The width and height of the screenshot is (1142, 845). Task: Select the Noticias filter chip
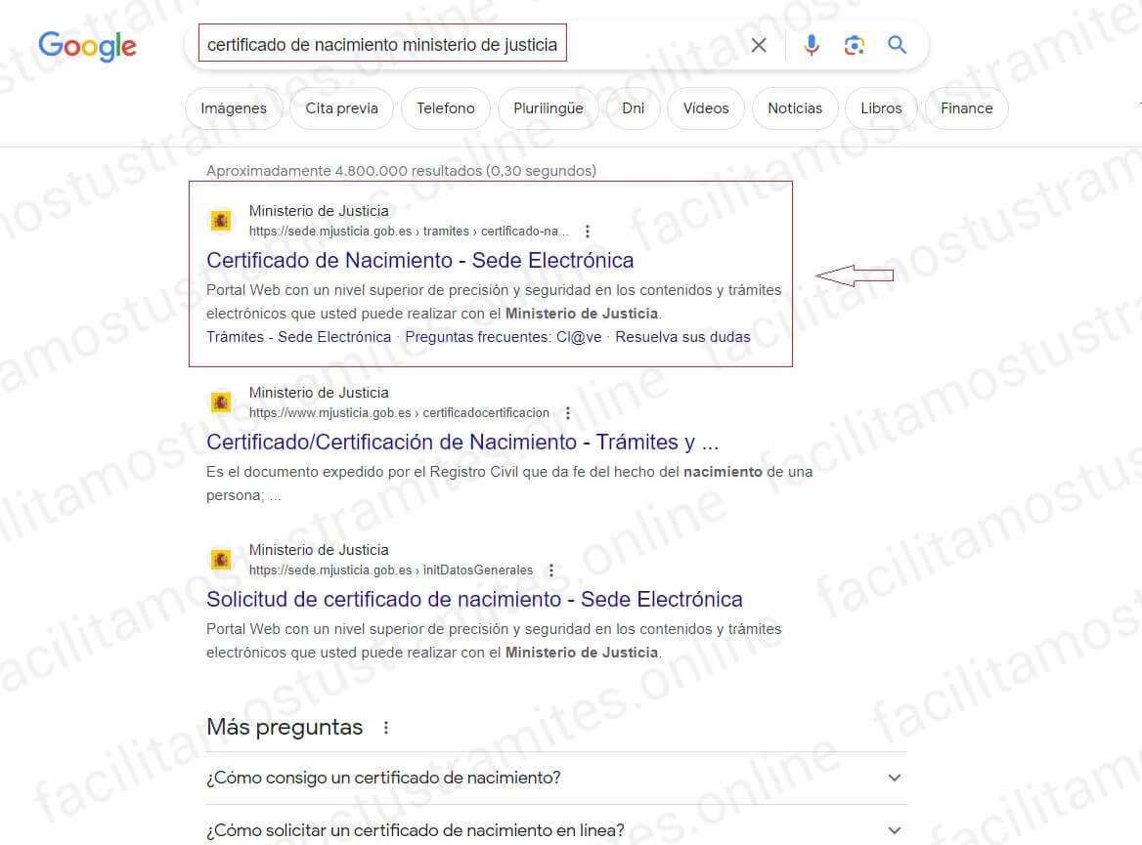[795, 108]
